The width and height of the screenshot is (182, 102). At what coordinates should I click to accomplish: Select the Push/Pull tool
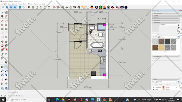6,42
